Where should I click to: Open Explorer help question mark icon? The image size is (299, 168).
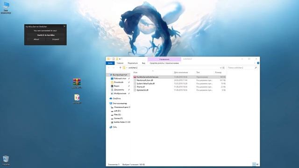point(258,63)
